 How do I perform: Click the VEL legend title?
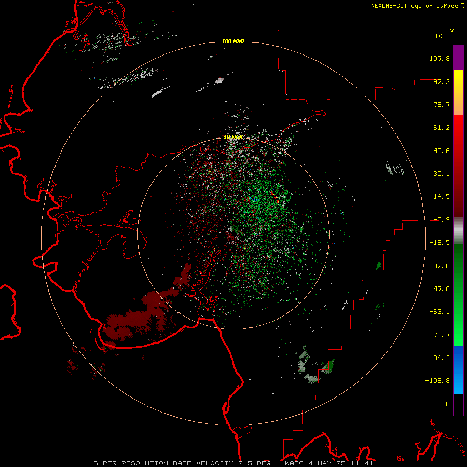click(x=456, y=31)
